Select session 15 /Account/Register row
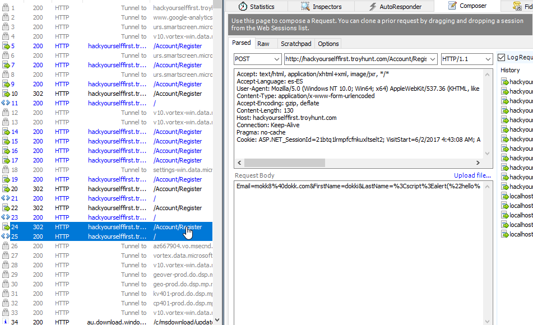This screenshot has height=325, width=533. point(107,141)
